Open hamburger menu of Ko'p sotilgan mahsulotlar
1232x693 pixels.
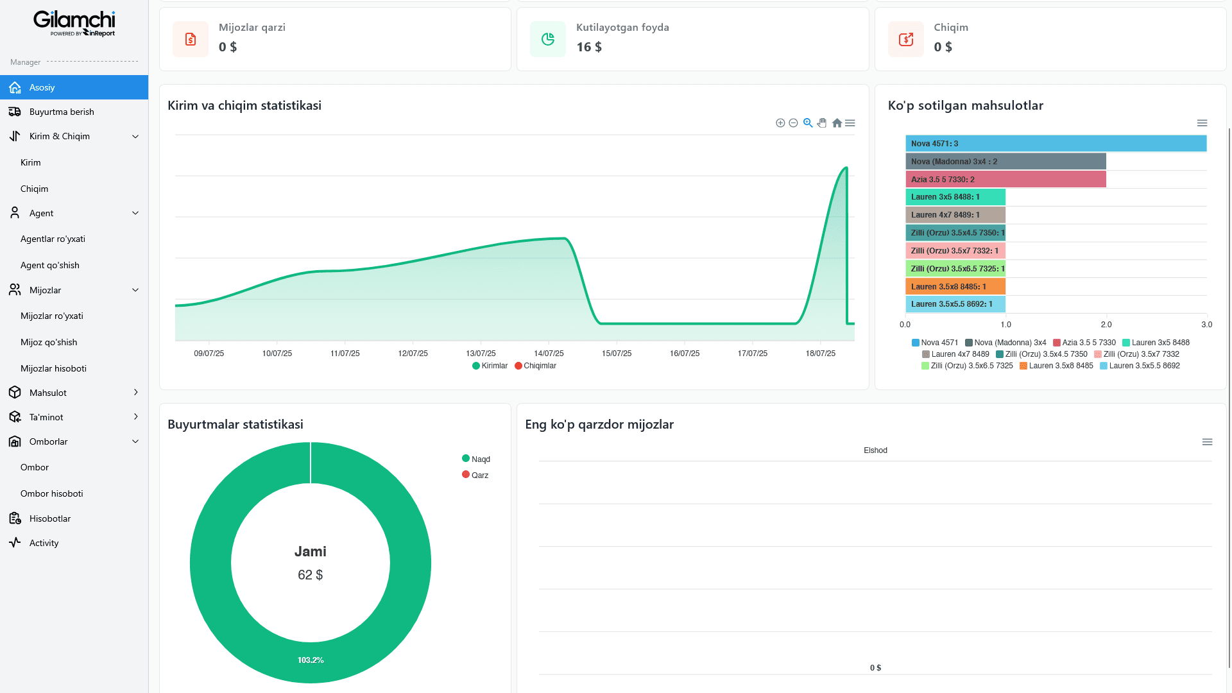1202,123
